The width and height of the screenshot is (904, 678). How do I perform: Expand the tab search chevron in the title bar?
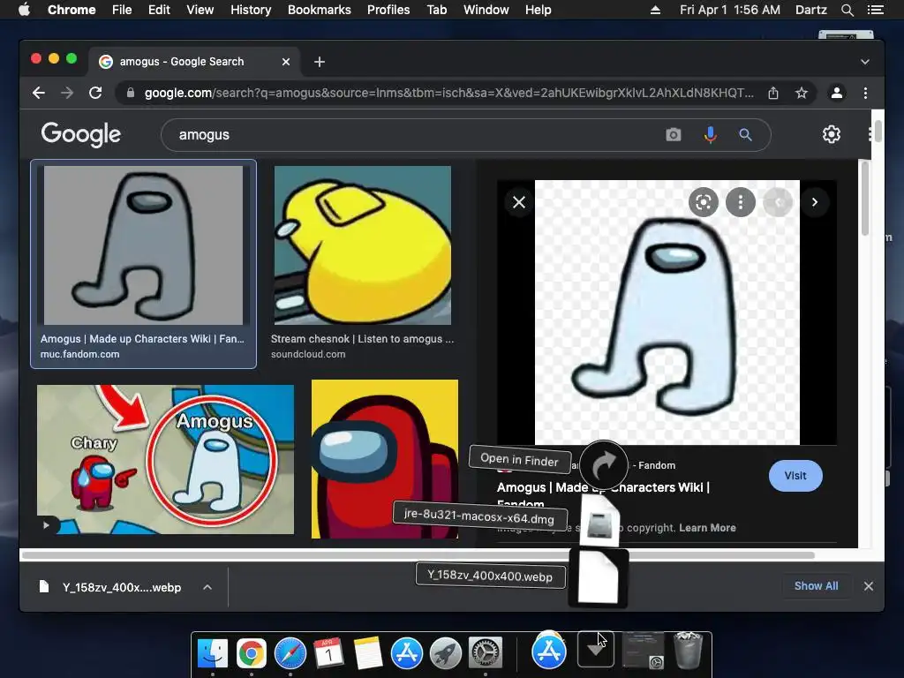865,62
